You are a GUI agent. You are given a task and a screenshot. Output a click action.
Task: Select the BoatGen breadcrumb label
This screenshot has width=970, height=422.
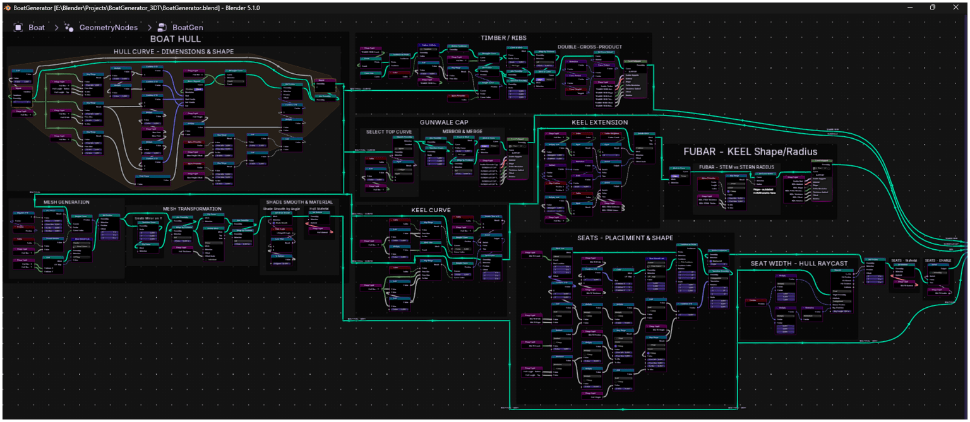(x=188, y=28)
